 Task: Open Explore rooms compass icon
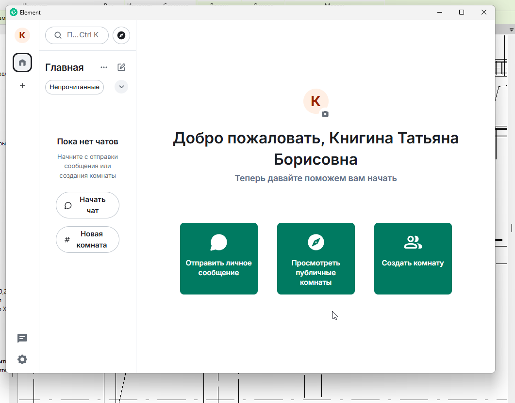[x=121, y=35]
